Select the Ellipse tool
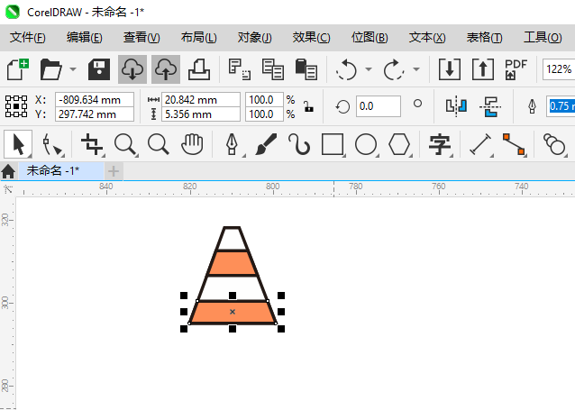Screen dimensions: 575x410 coord(366,144)
